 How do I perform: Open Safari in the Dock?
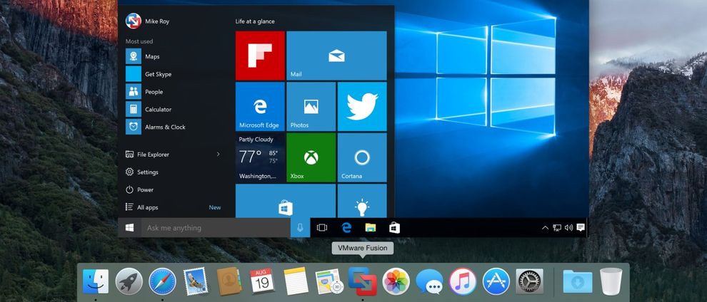tap(162, 281)
